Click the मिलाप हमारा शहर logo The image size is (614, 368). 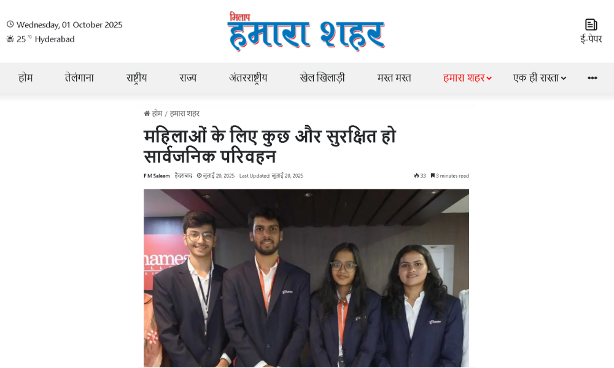[x=306, y=31]
